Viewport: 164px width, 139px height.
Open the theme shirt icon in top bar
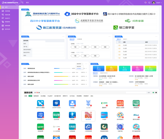(x=149, y=3)
